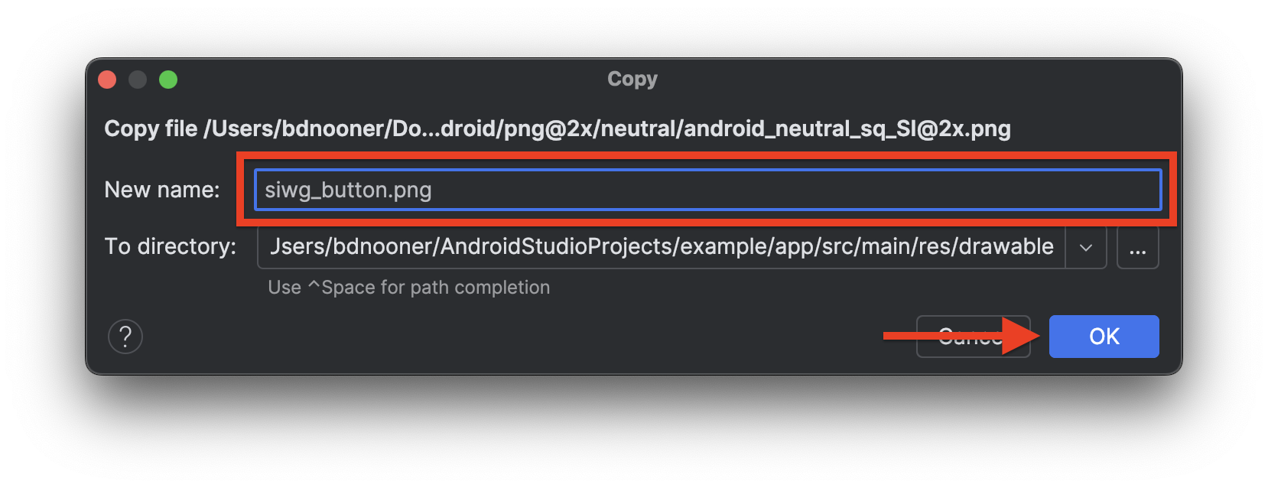Click the "..." icon next to directory field

[x=1138, y=247]
